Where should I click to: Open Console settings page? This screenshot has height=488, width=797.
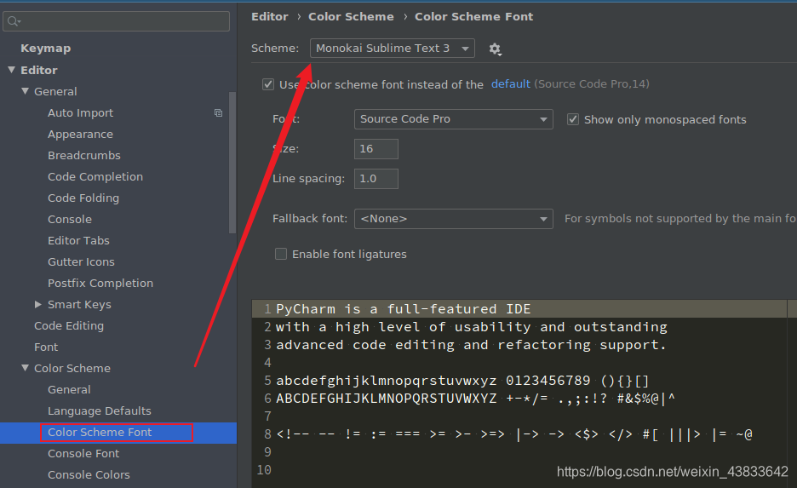70,220
